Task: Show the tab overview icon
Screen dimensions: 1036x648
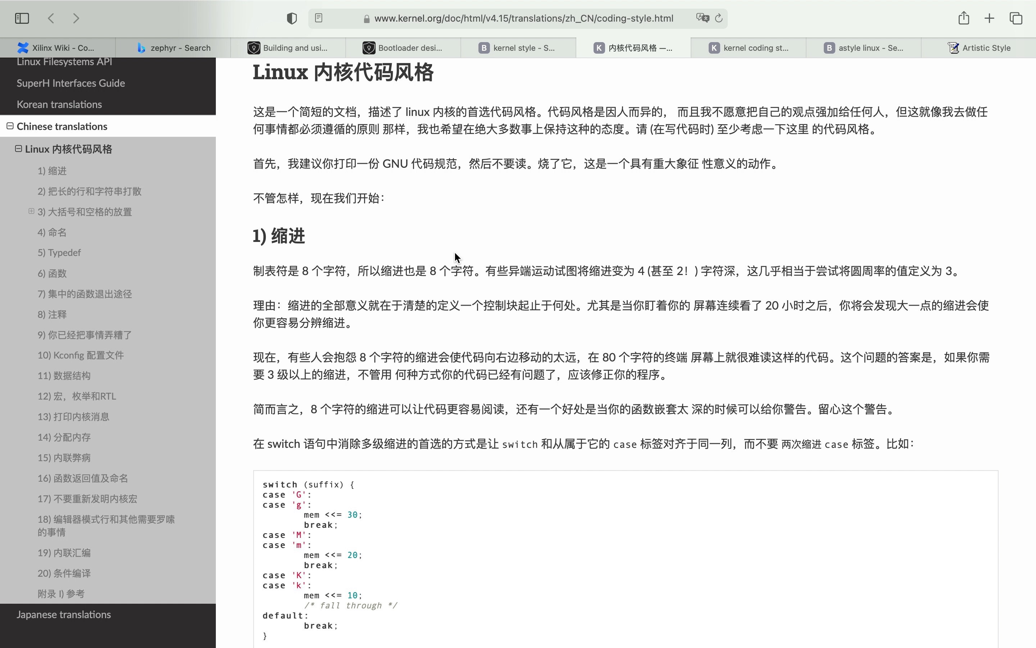Action: (1016, 18)
